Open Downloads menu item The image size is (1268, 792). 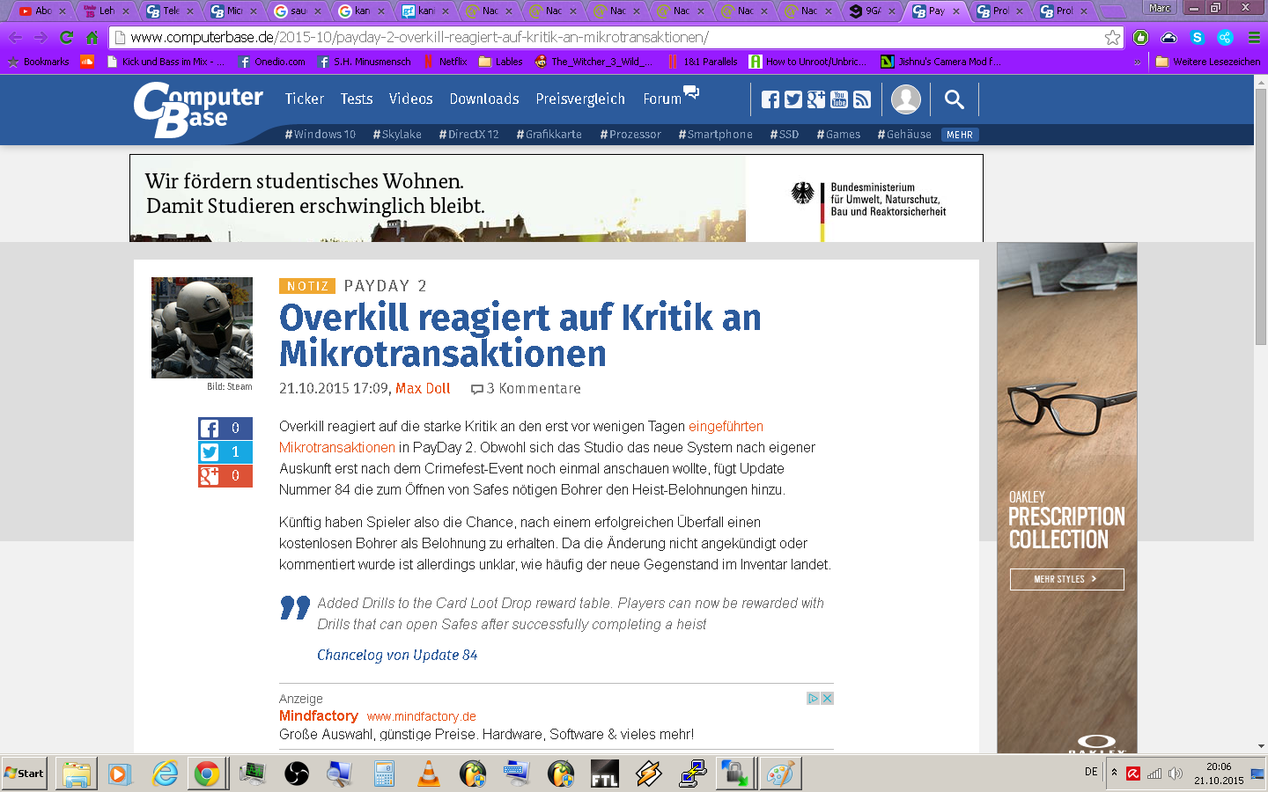tap(484, 99)
